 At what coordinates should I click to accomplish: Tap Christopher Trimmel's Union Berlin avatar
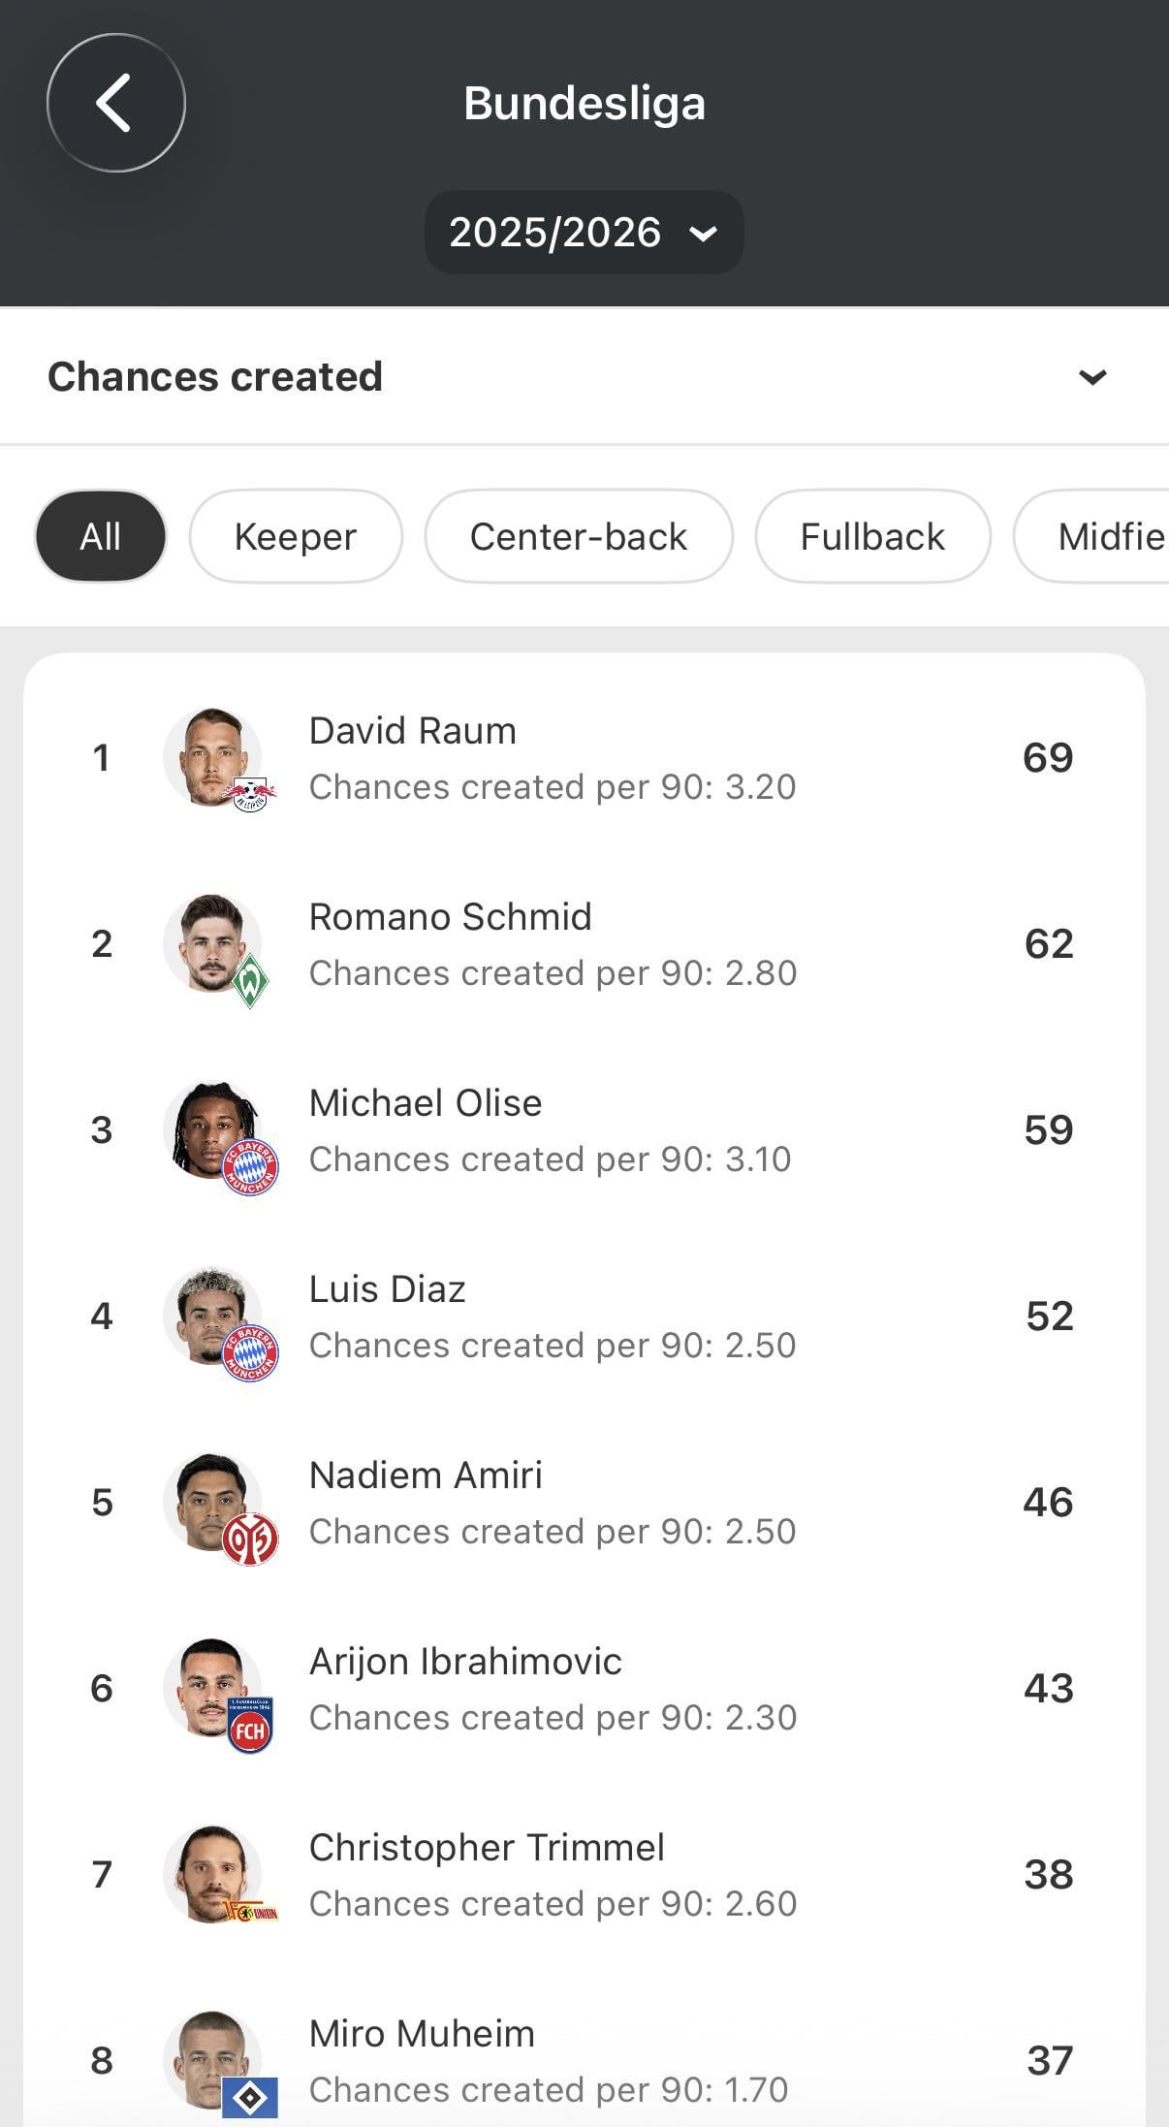click(x=214, y=1875)
